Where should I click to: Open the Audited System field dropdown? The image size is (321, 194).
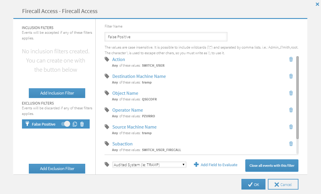pyautogui.click(x=149, y=165)
